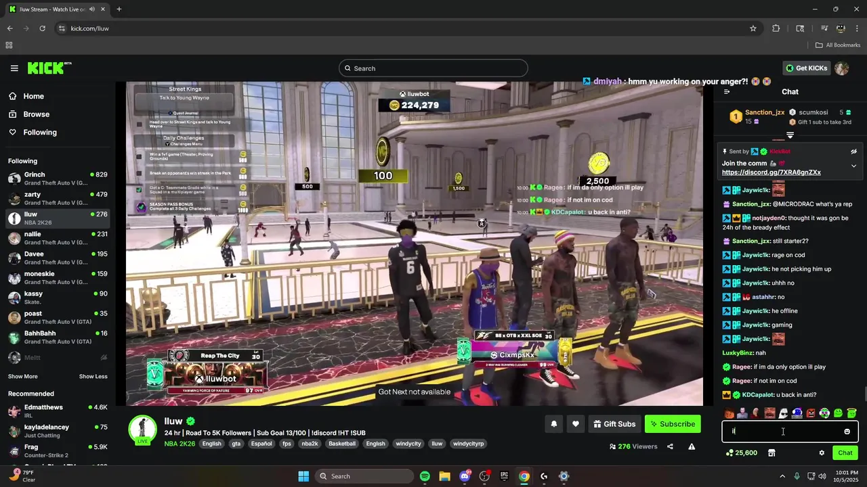
Task: Send message with the green Chat button
Action: click(845, 453)
